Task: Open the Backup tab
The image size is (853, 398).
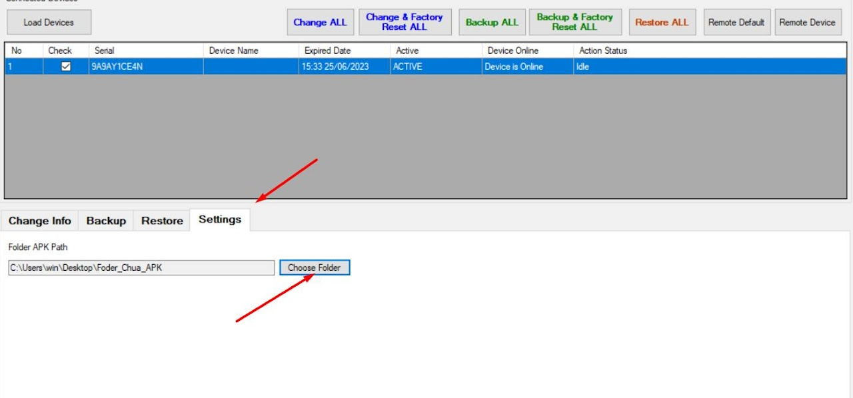Action: click(x=106, y=221)
